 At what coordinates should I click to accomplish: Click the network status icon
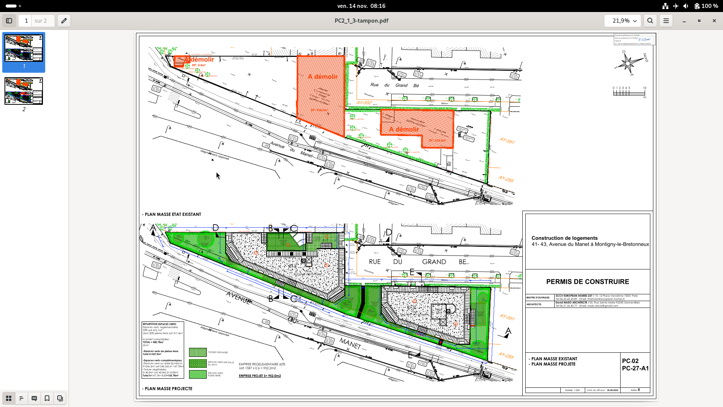click(x=665, y=6)
